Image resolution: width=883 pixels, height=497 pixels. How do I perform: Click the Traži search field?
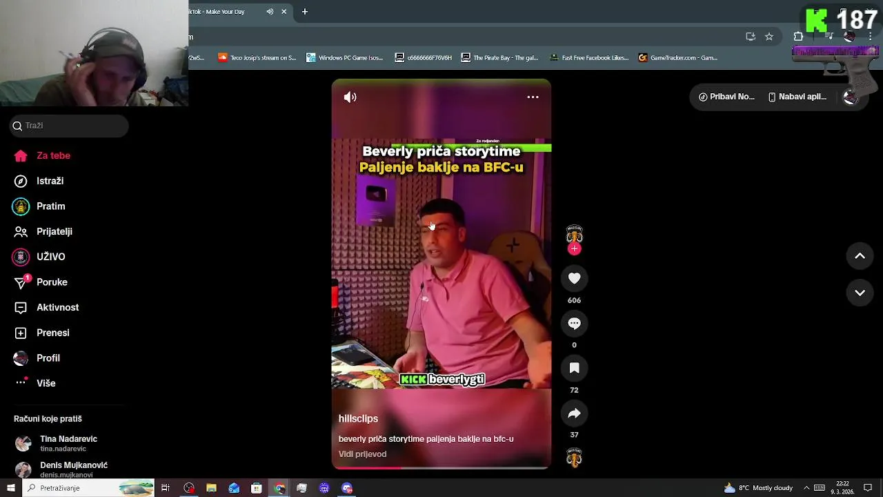coord(69,126)
